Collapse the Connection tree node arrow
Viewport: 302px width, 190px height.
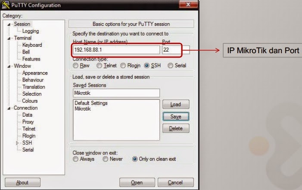[x=9, y=109]
